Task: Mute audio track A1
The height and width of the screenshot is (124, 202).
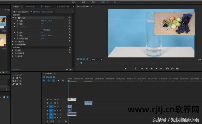Action: tap(57, 111)
